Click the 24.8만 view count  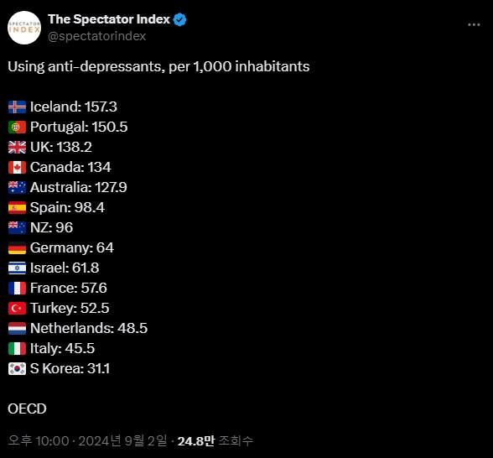point(196,441)
